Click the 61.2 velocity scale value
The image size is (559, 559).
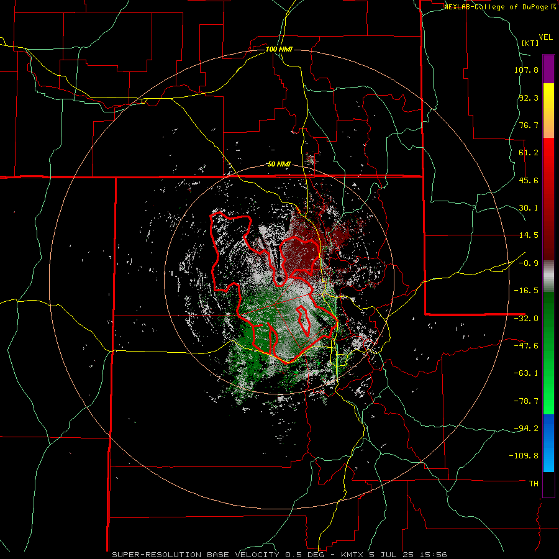click(x=529, y=153)
